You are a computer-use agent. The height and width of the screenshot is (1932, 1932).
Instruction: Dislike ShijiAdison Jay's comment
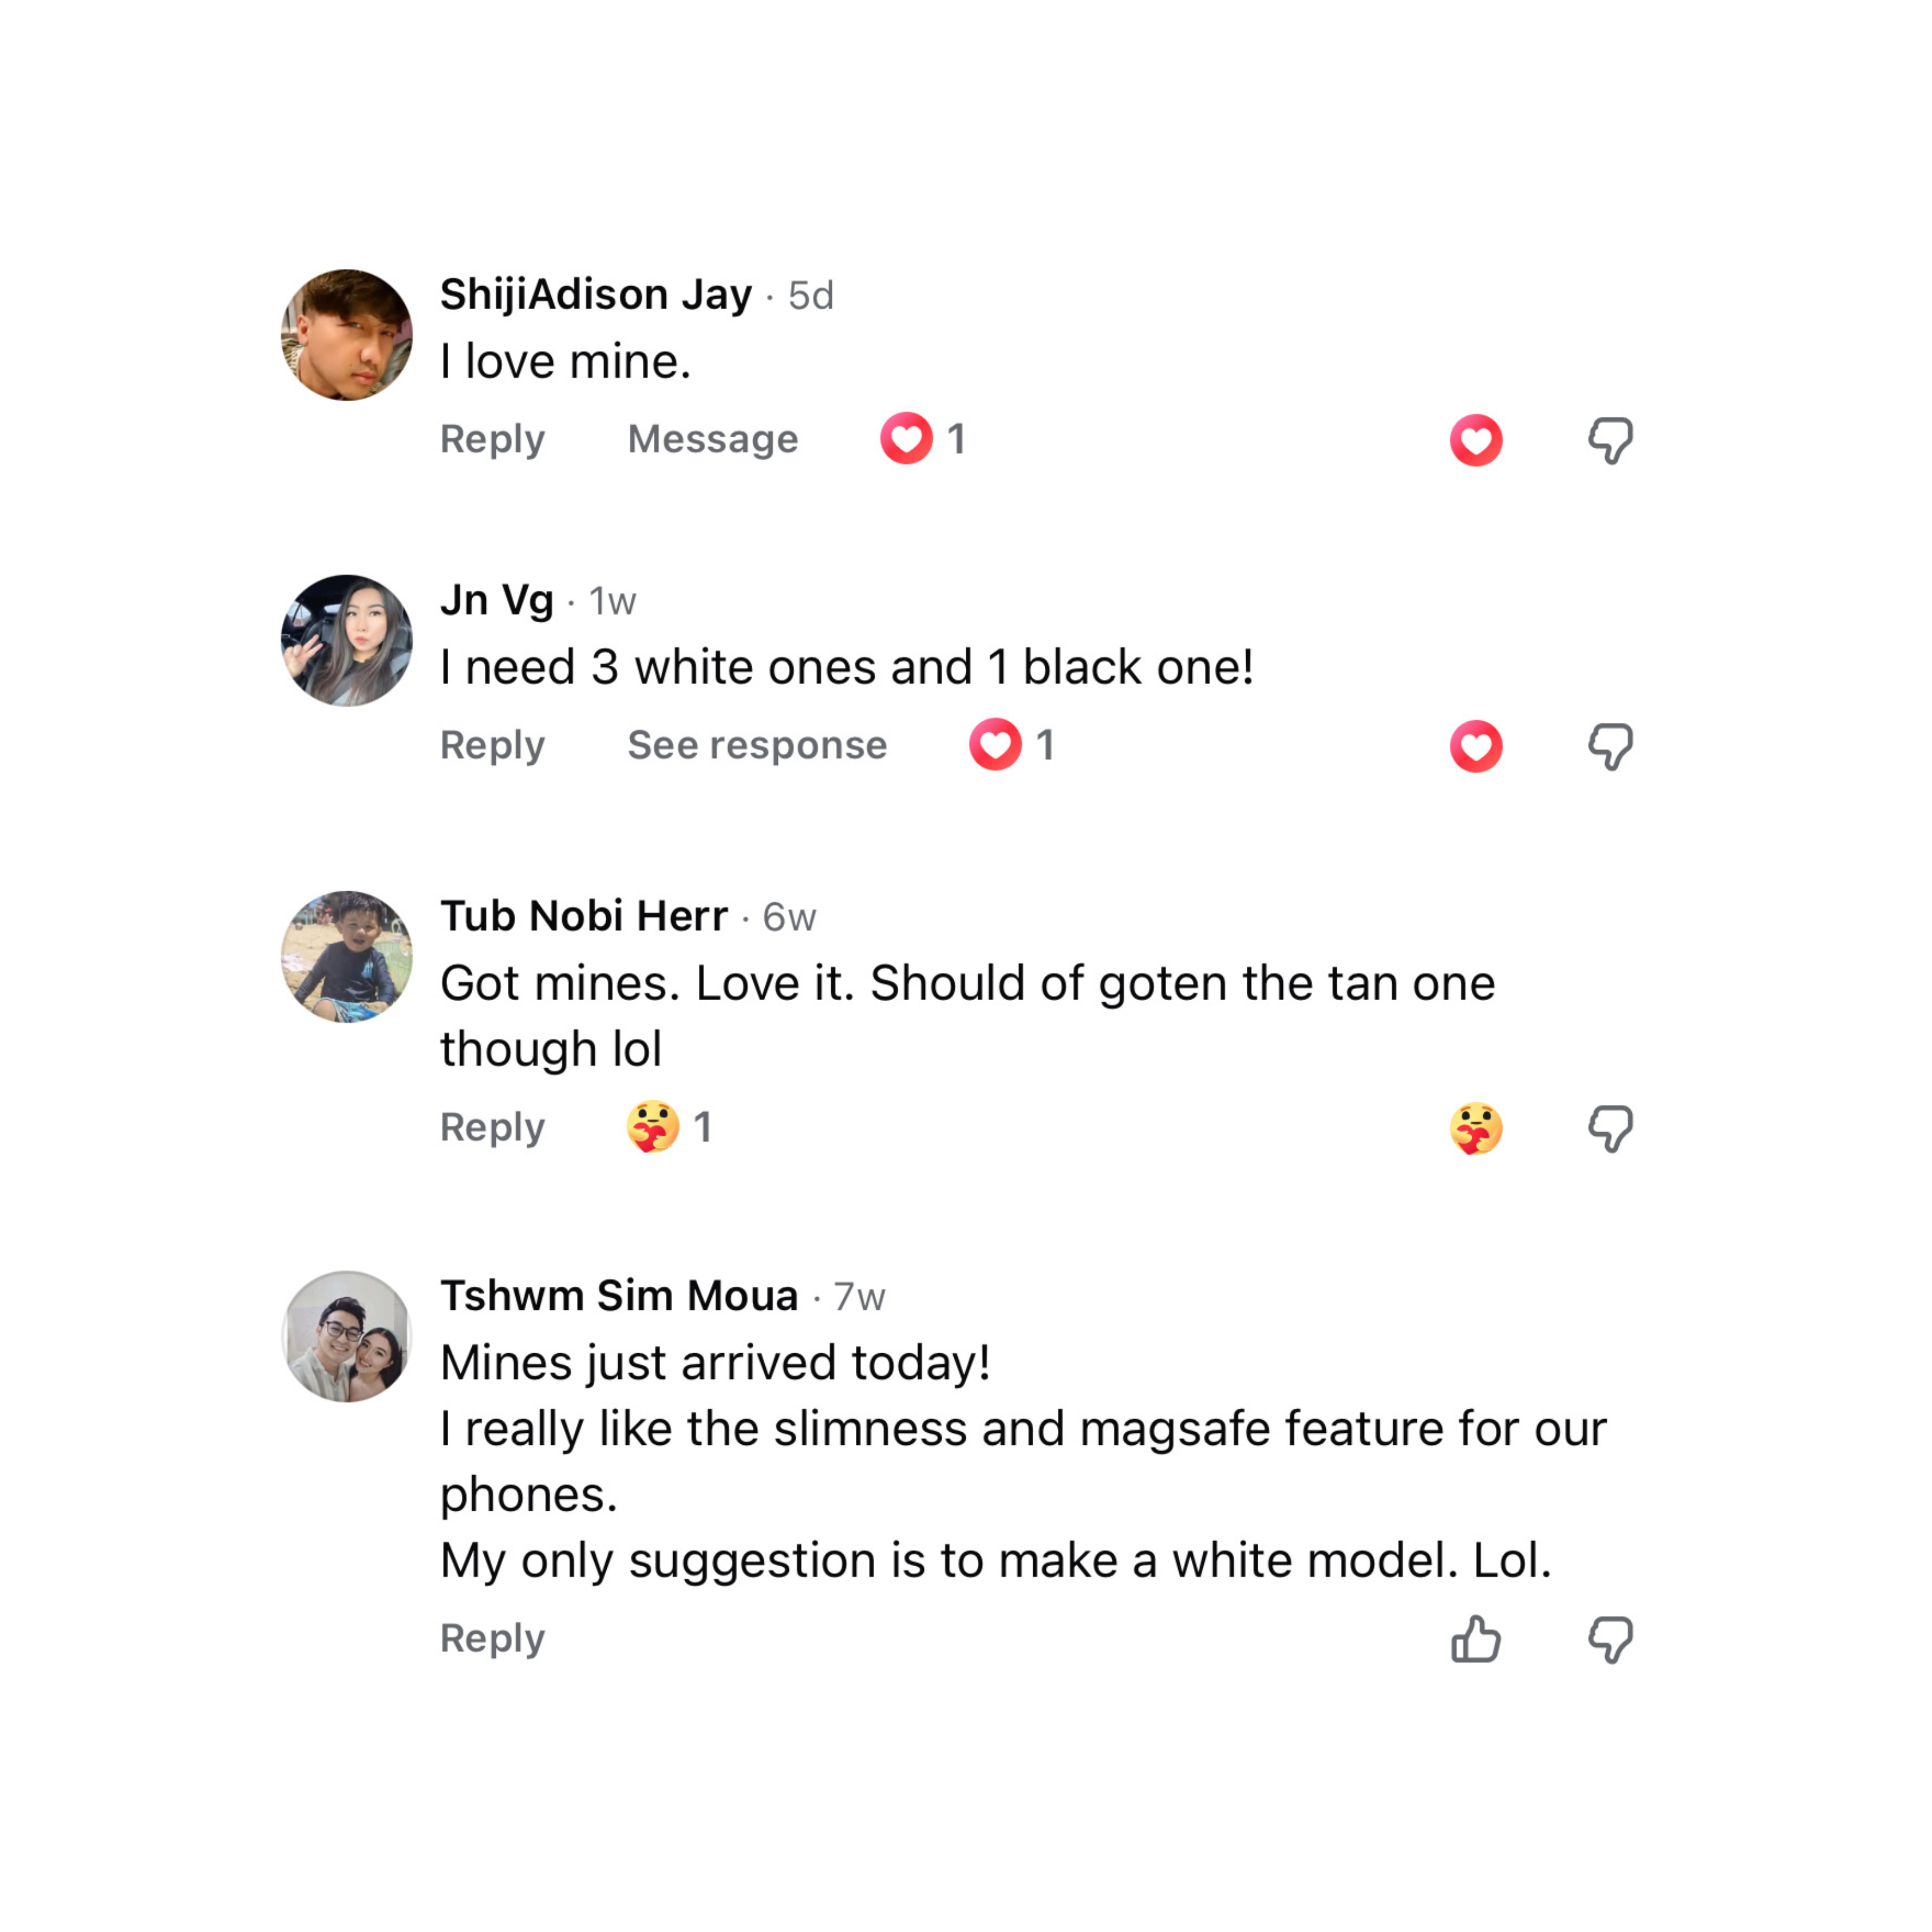pyautogui.click(x=1610, y=440)
